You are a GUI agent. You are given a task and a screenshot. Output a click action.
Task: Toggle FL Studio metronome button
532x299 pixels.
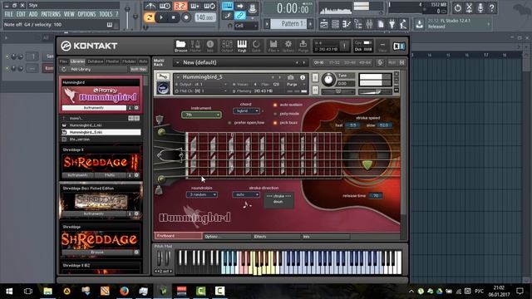150,6
